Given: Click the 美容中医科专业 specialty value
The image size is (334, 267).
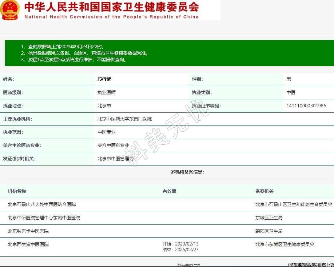Looking at the screenshot, I should tap(113, 145).
